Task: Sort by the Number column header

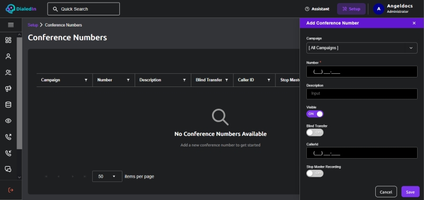Action: click(104, 80)
